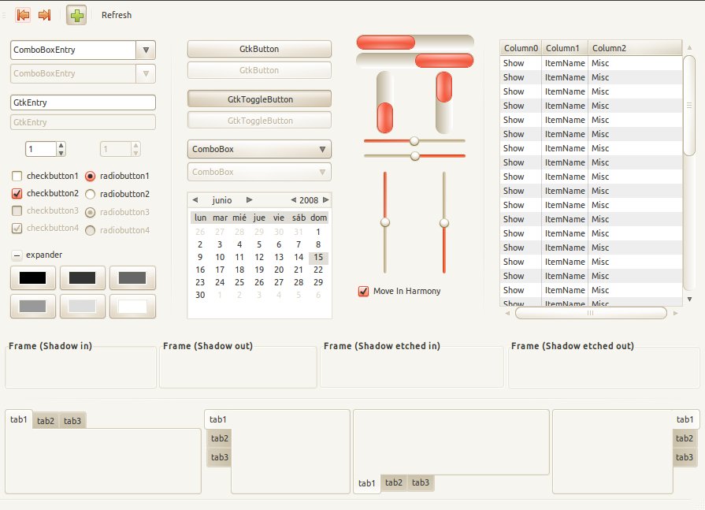The image size is (705, 510).
Task: Click the orange forward arrow toolbar icon
Action: (45, 15)
